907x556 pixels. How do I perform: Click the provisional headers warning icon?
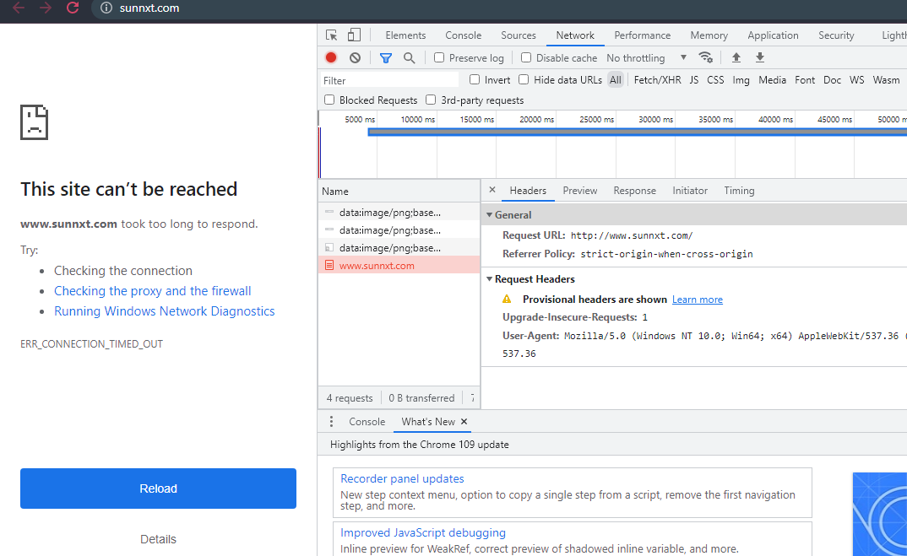click(507, 299)
